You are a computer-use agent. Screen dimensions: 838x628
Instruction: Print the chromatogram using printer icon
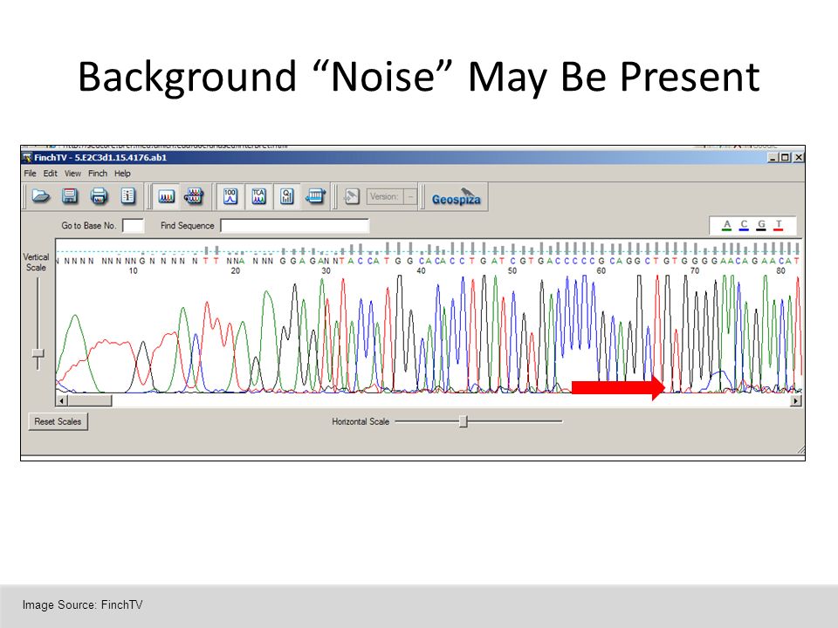[x=99, y=196]
